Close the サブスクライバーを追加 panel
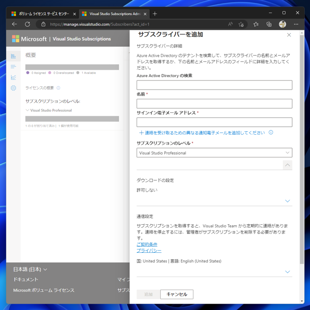The image size is (310, 310). (x=289, y=35)
